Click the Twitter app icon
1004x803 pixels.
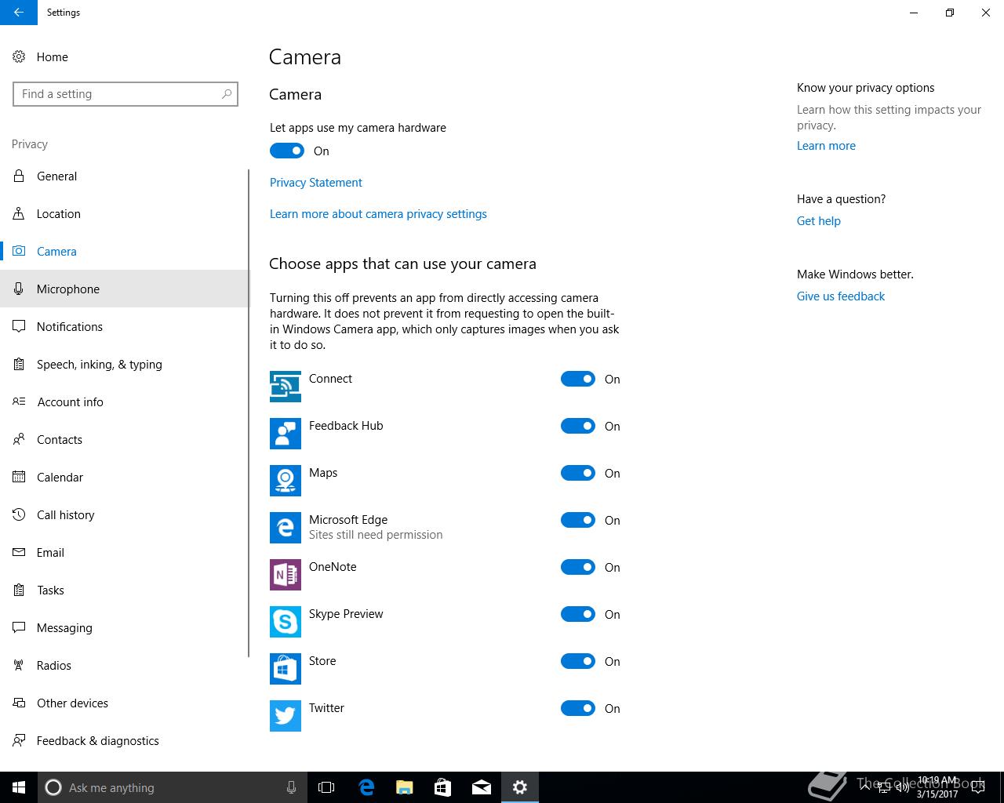coord(286,716)
